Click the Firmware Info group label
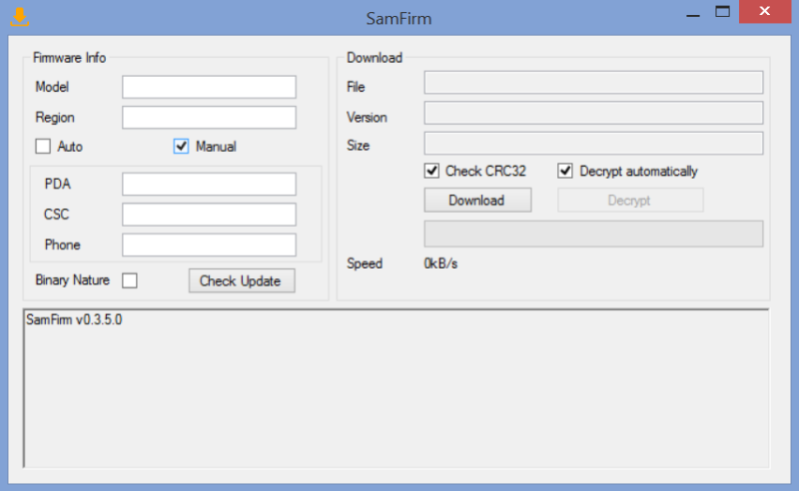 click(x=69, y=58)
